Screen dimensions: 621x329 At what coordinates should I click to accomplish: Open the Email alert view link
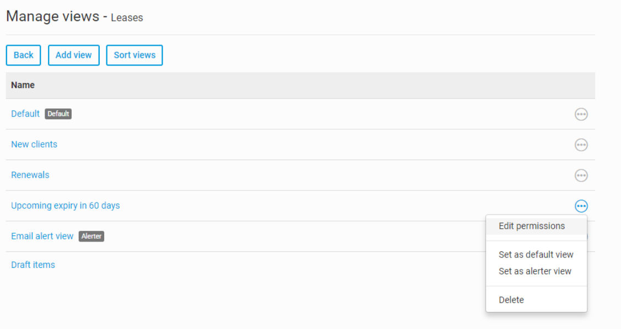point(42,236)
